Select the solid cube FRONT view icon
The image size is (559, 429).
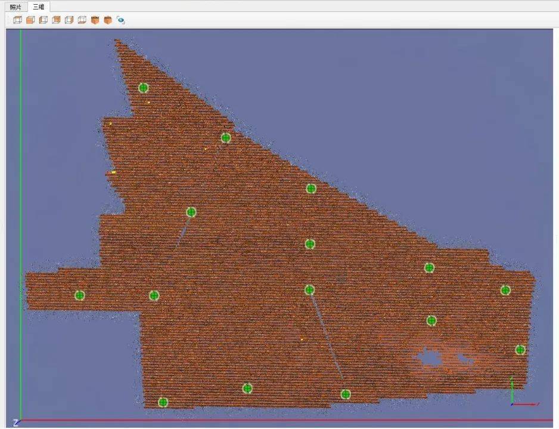95,20
